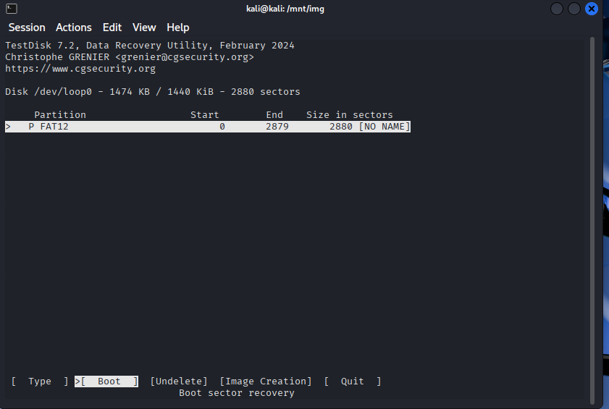Click the Disk /dev/loop0 info line

[x=153, y=92]
